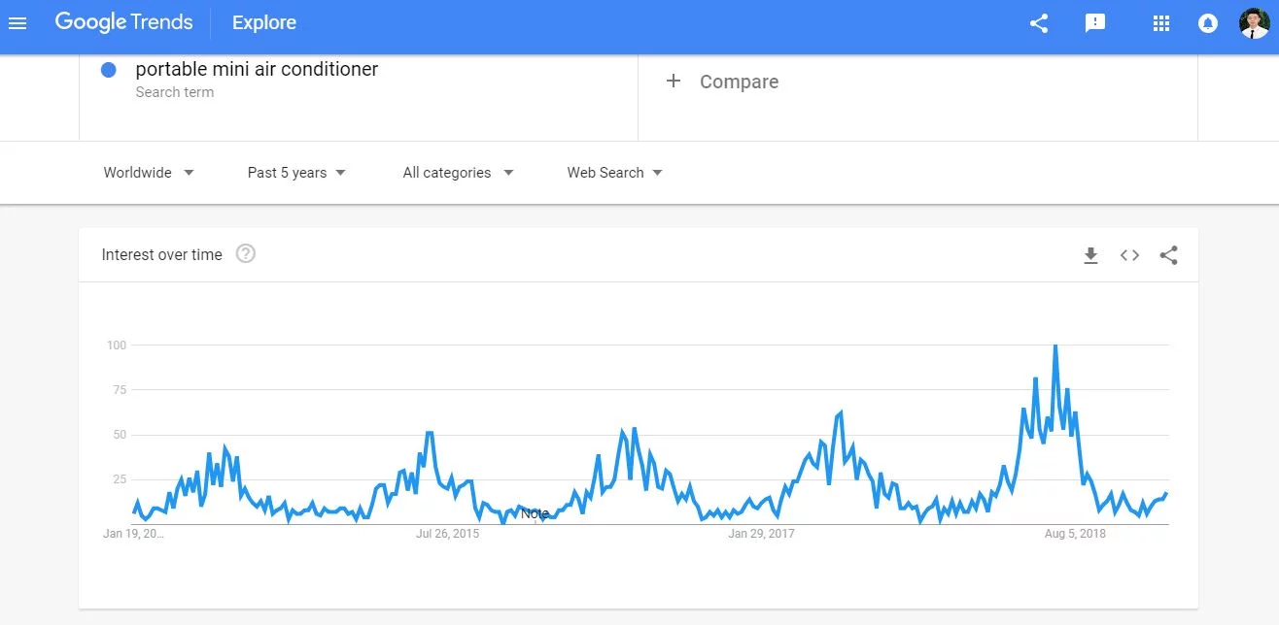Viewport: 1279px width, 625px height.
Task: Open the Google apps grid
Action: point(1160,23)
